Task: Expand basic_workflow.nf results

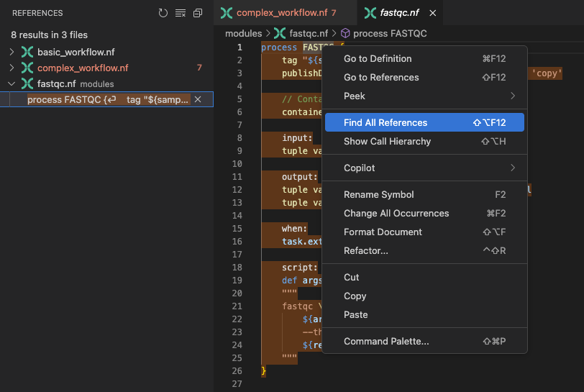Action: [12, 53]
